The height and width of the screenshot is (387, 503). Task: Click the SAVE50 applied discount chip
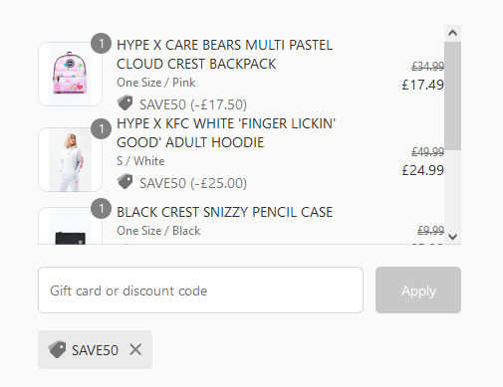(x=95, y=349)
